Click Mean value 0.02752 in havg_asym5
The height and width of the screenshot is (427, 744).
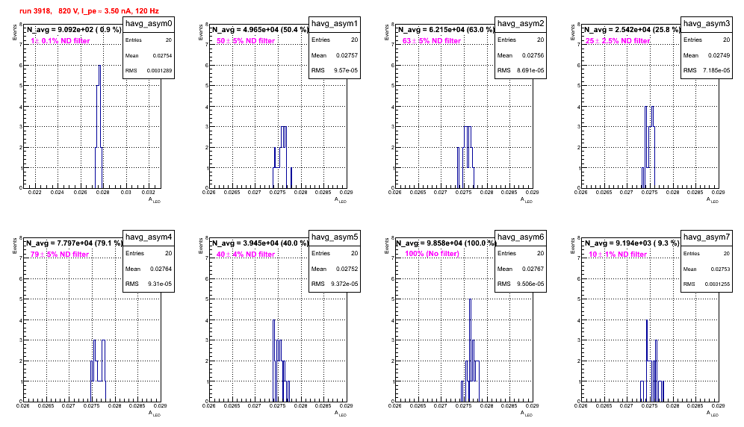coord(347,269)
